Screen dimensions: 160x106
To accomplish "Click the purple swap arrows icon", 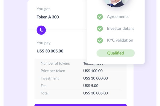I will pos(41,30).
